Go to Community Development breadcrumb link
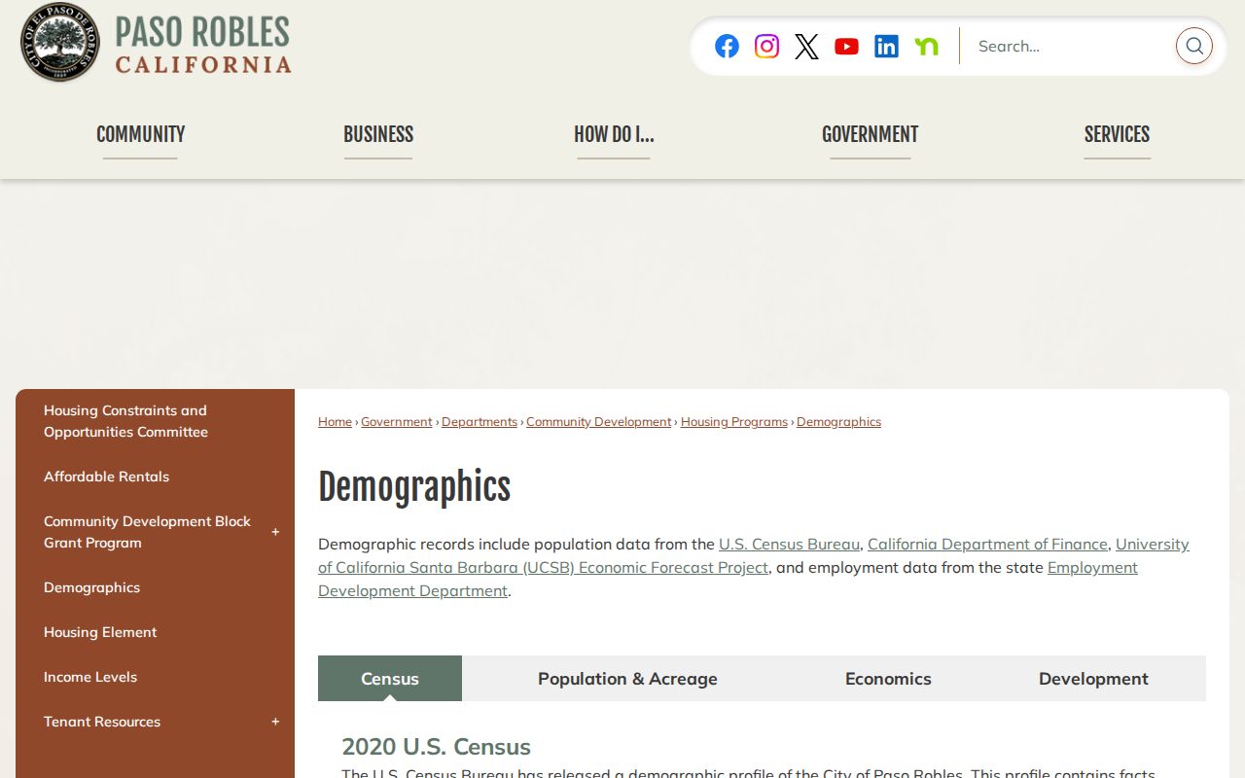This screenshot has height=778, width=1245. pos(599,422)
